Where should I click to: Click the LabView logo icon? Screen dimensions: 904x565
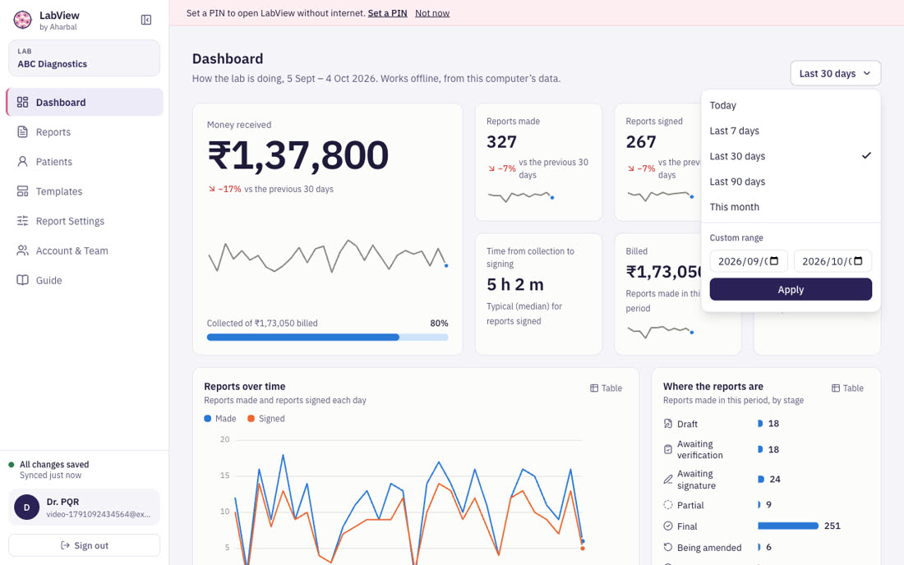(x=22, y=21)
